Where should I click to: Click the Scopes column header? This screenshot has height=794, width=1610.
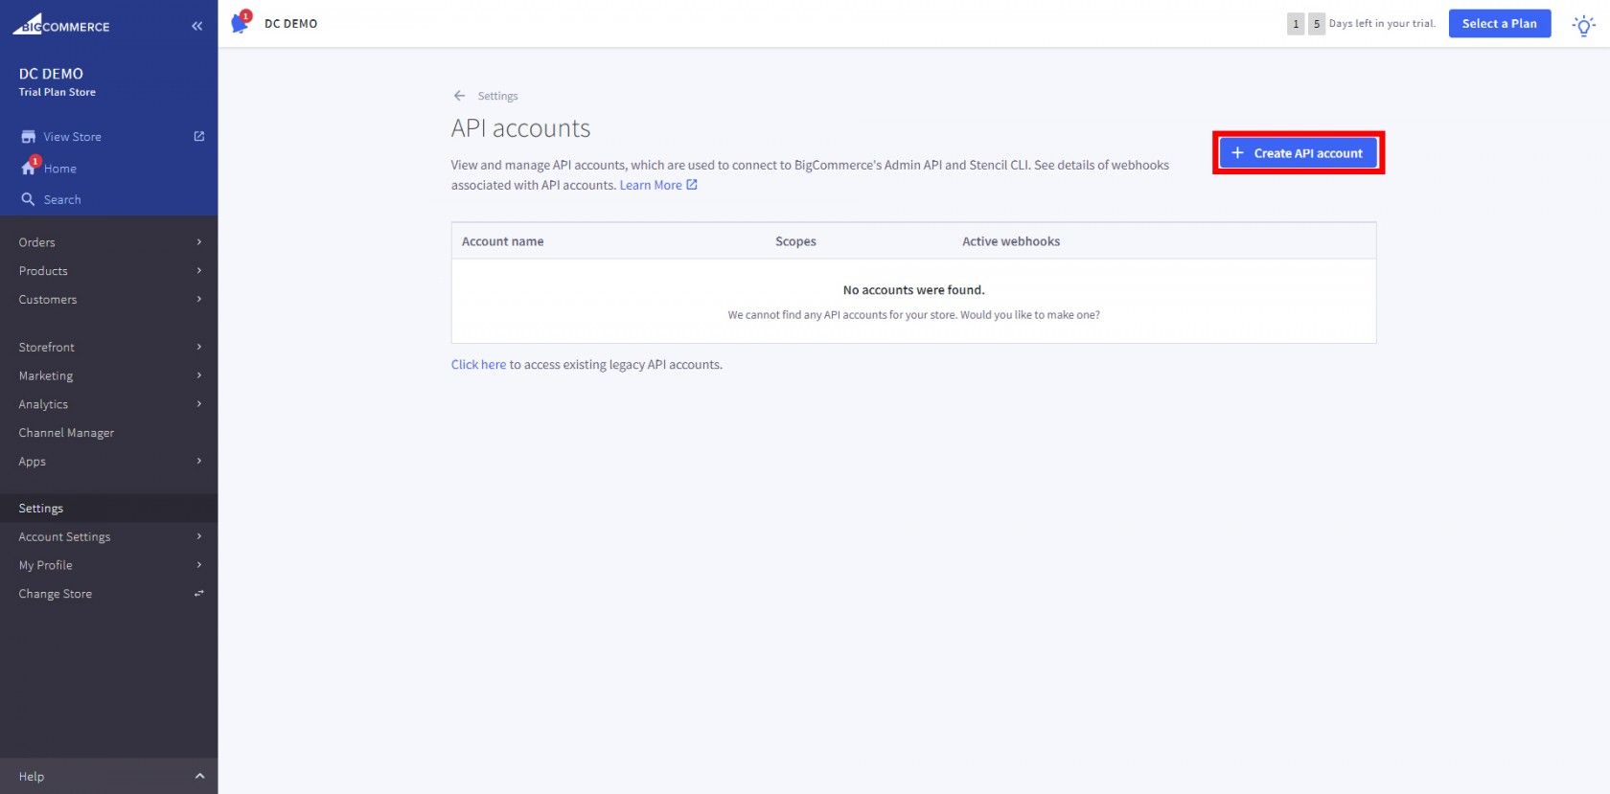click(x=795, y=241)
